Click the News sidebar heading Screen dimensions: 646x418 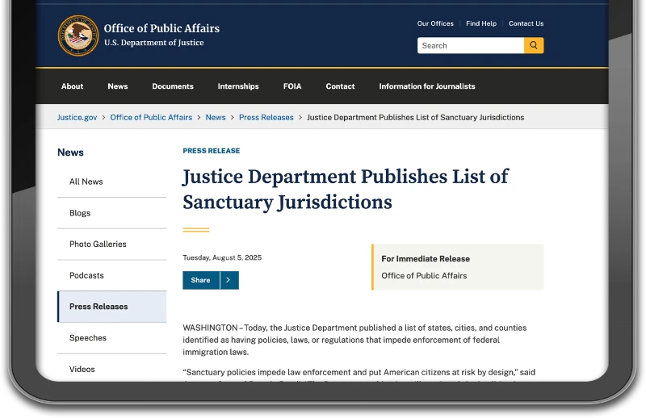[70, 153]
